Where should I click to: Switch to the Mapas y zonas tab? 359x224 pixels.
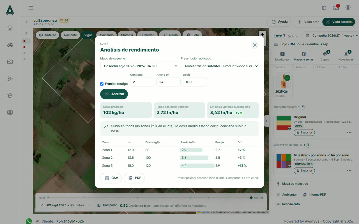coord(304,56)
